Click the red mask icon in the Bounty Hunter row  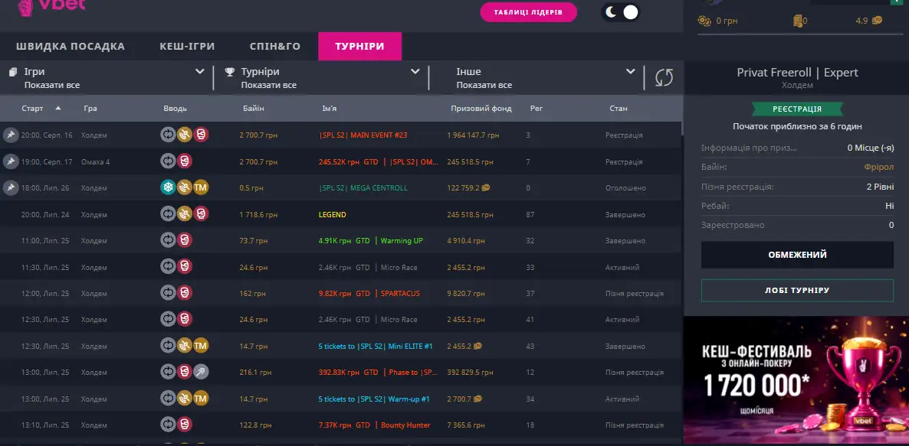185,424
